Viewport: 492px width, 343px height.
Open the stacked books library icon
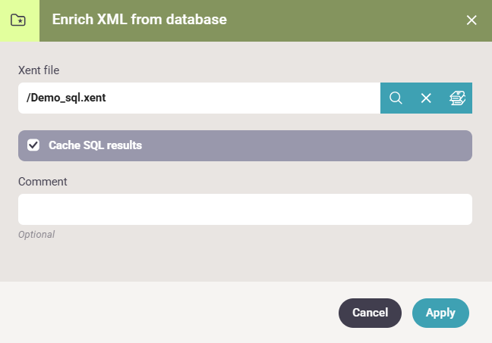pyautogui.click(x=457, y=98)
